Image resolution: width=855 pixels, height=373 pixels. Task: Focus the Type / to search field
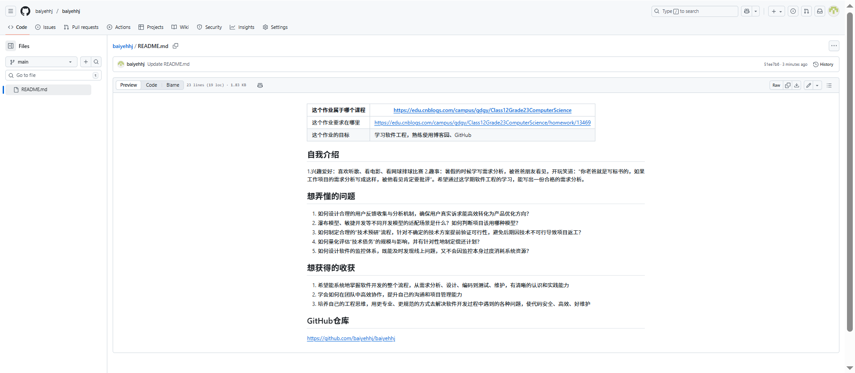[695, 11]
